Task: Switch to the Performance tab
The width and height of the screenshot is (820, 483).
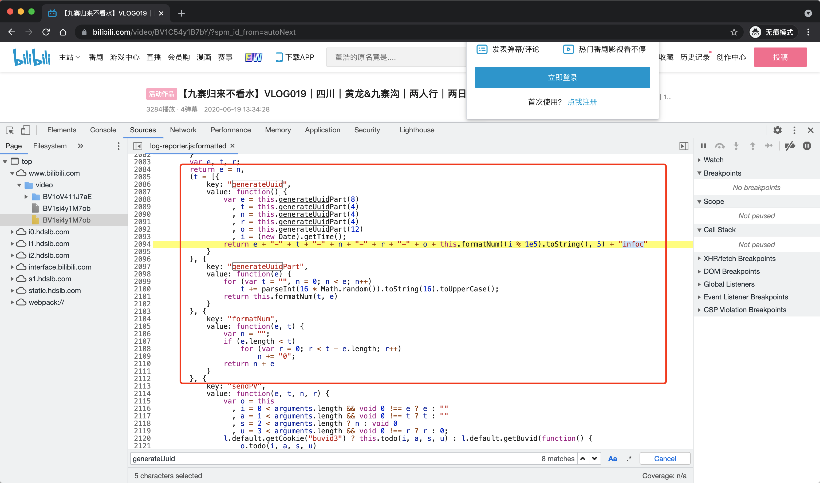Action: 230,130
